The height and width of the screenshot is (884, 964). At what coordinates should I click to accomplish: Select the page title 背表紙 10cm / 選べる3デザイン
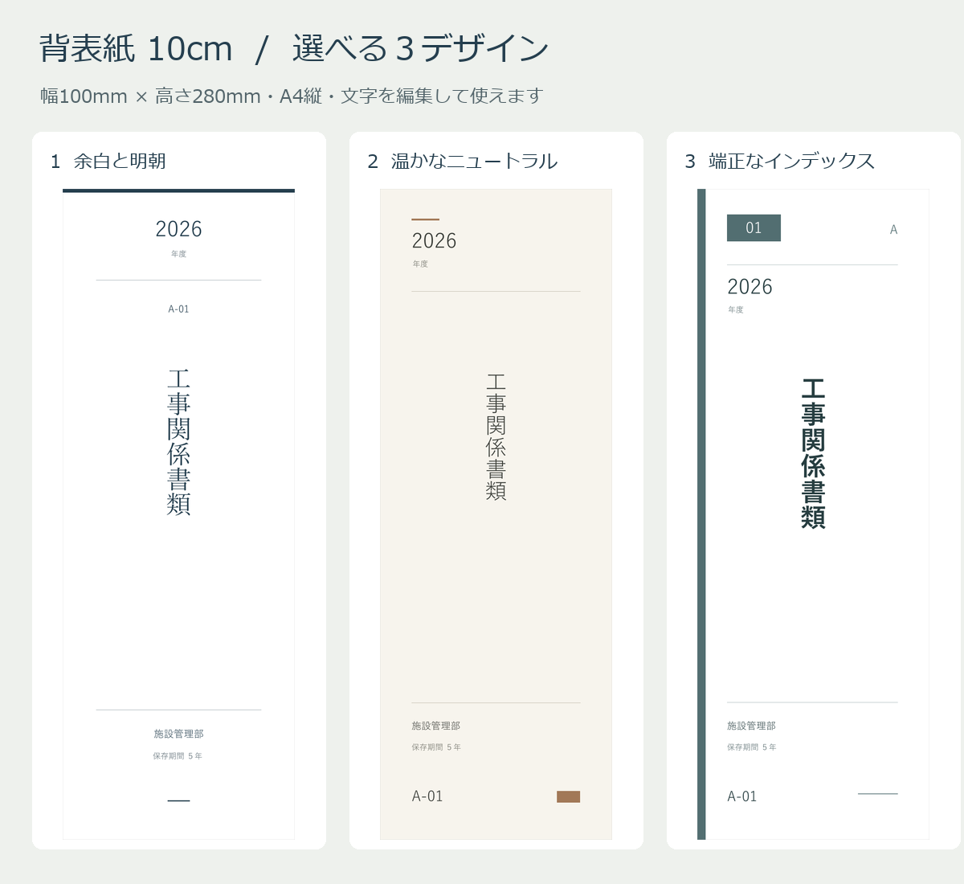tap(294, 49)
